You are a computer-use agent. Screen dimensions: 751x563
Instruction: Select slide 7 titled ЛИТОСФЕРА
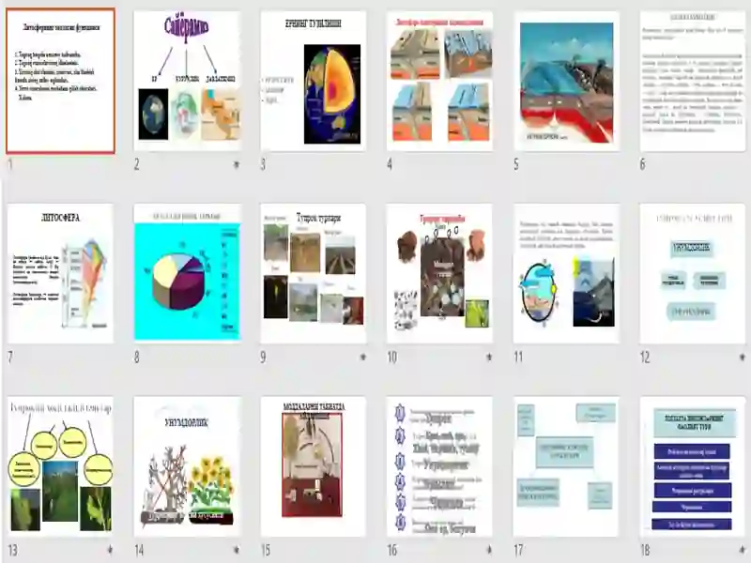point(60,273)
